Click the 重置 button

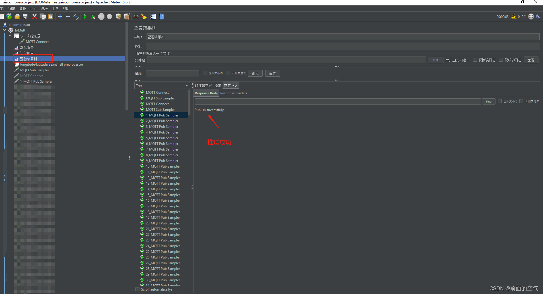272,73
